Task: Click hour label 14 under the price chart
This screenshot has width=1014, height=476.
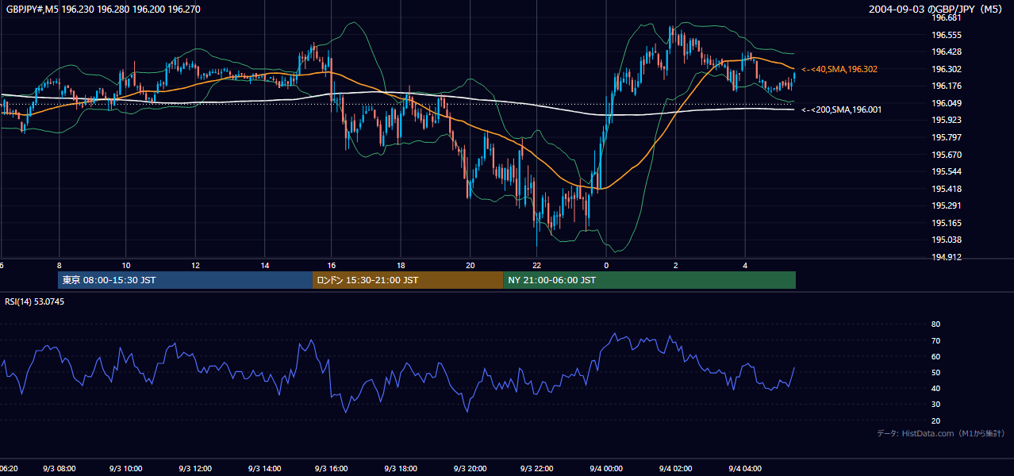Action: 264,265
